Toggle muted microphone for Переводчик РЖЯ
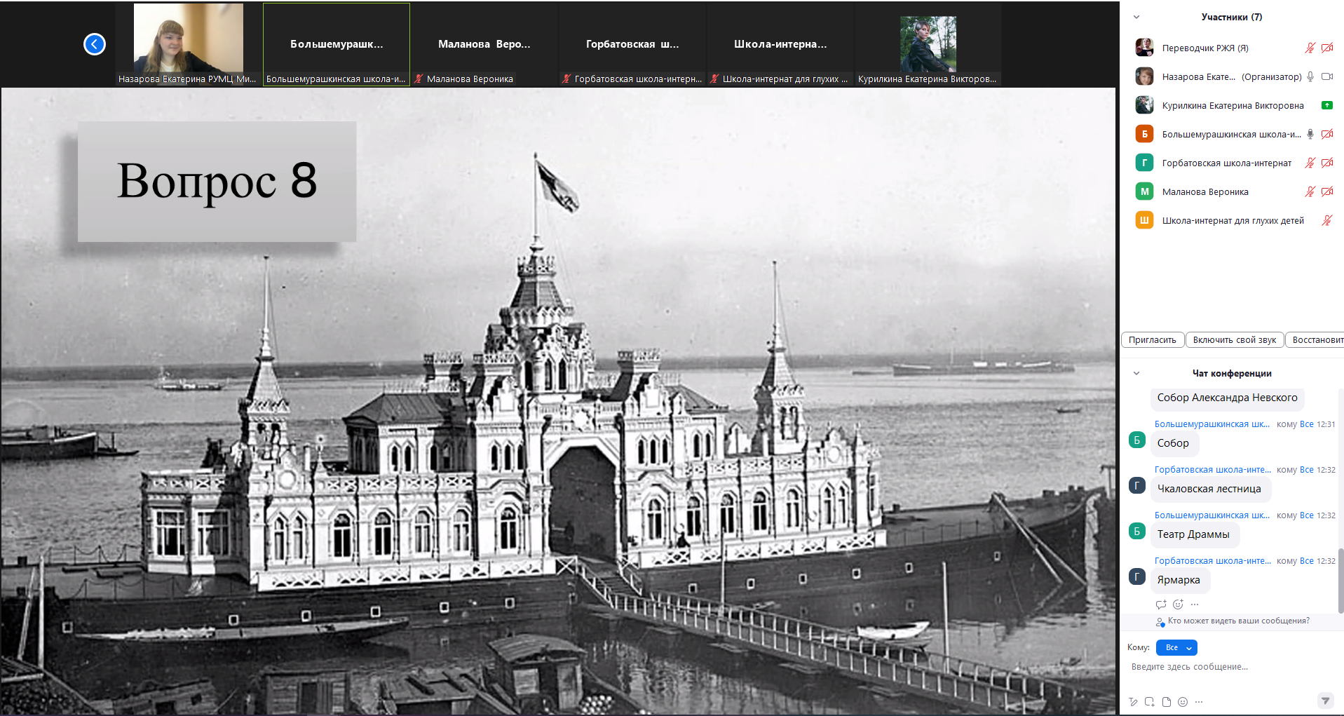 pyautogui.click(x=1310, y=48)
